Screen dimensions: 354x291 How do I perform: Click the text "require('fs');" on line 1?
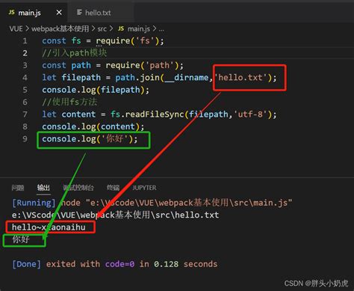coord(130,40)
